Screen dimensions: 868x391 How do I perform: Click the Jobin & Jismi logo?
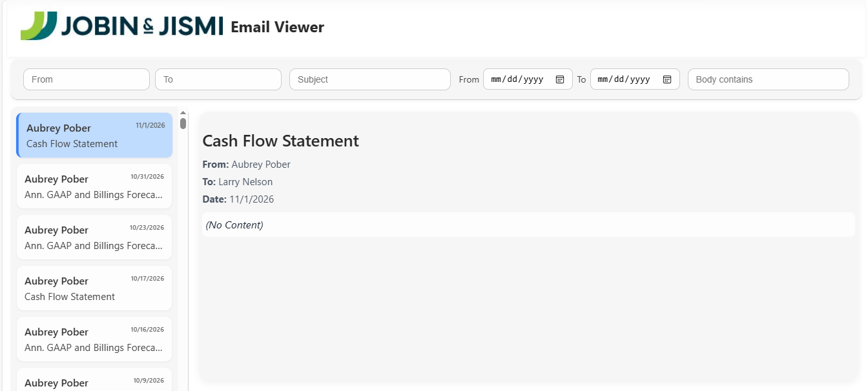pos(121,26)
